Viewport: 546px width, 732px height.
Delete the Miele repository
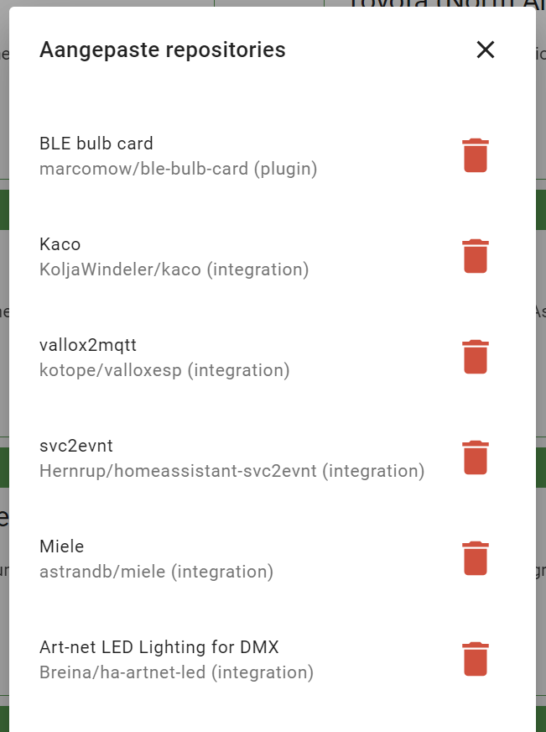[x=476, y=557]
